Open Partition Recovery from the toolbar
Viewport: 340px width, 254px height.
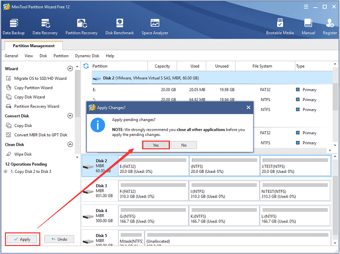(x=82, y=27)
